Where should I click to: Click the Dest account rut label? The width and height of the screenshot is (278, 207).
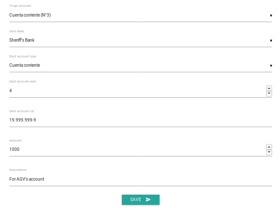22,111
